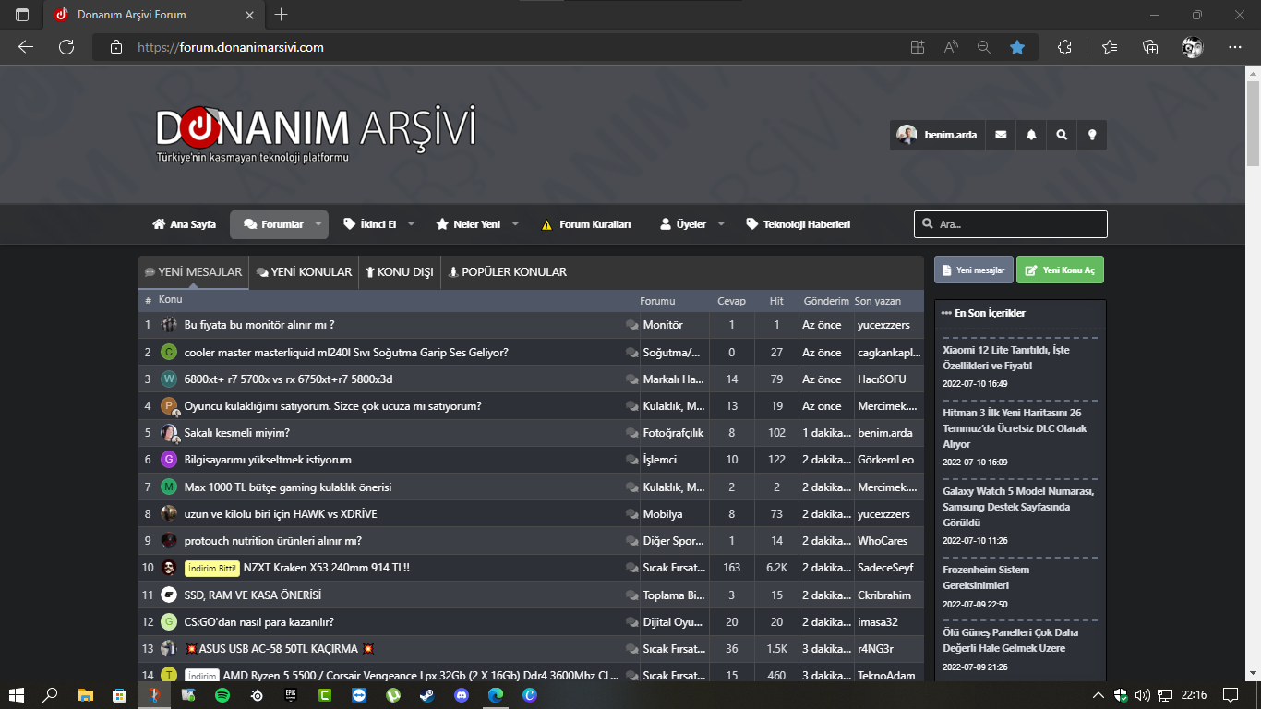1261x709 pixels.
Task: Switch to YENİ MESAJLAR tab
Action: [x=194, y=272]
